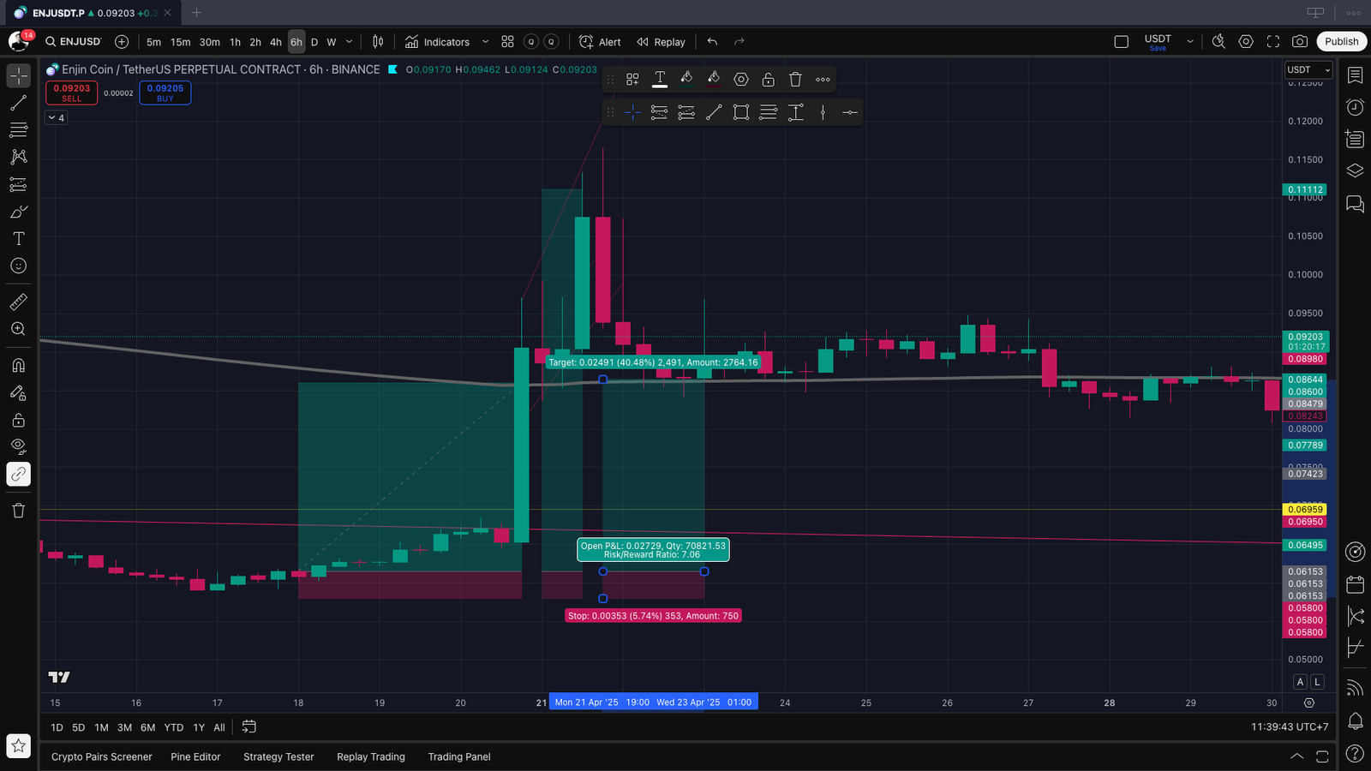
Task: Toggle magnet mode in left toolbar
Action: pos(18,366)
